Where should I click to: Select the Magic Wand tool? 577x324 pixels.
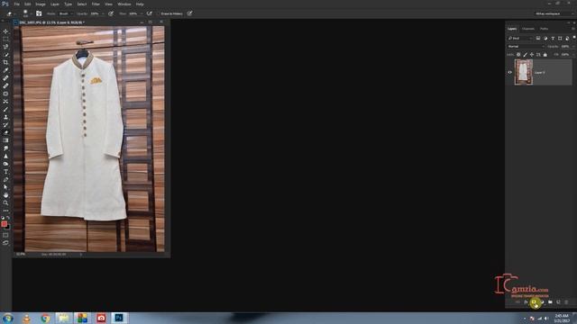click(x=5, y=55)
